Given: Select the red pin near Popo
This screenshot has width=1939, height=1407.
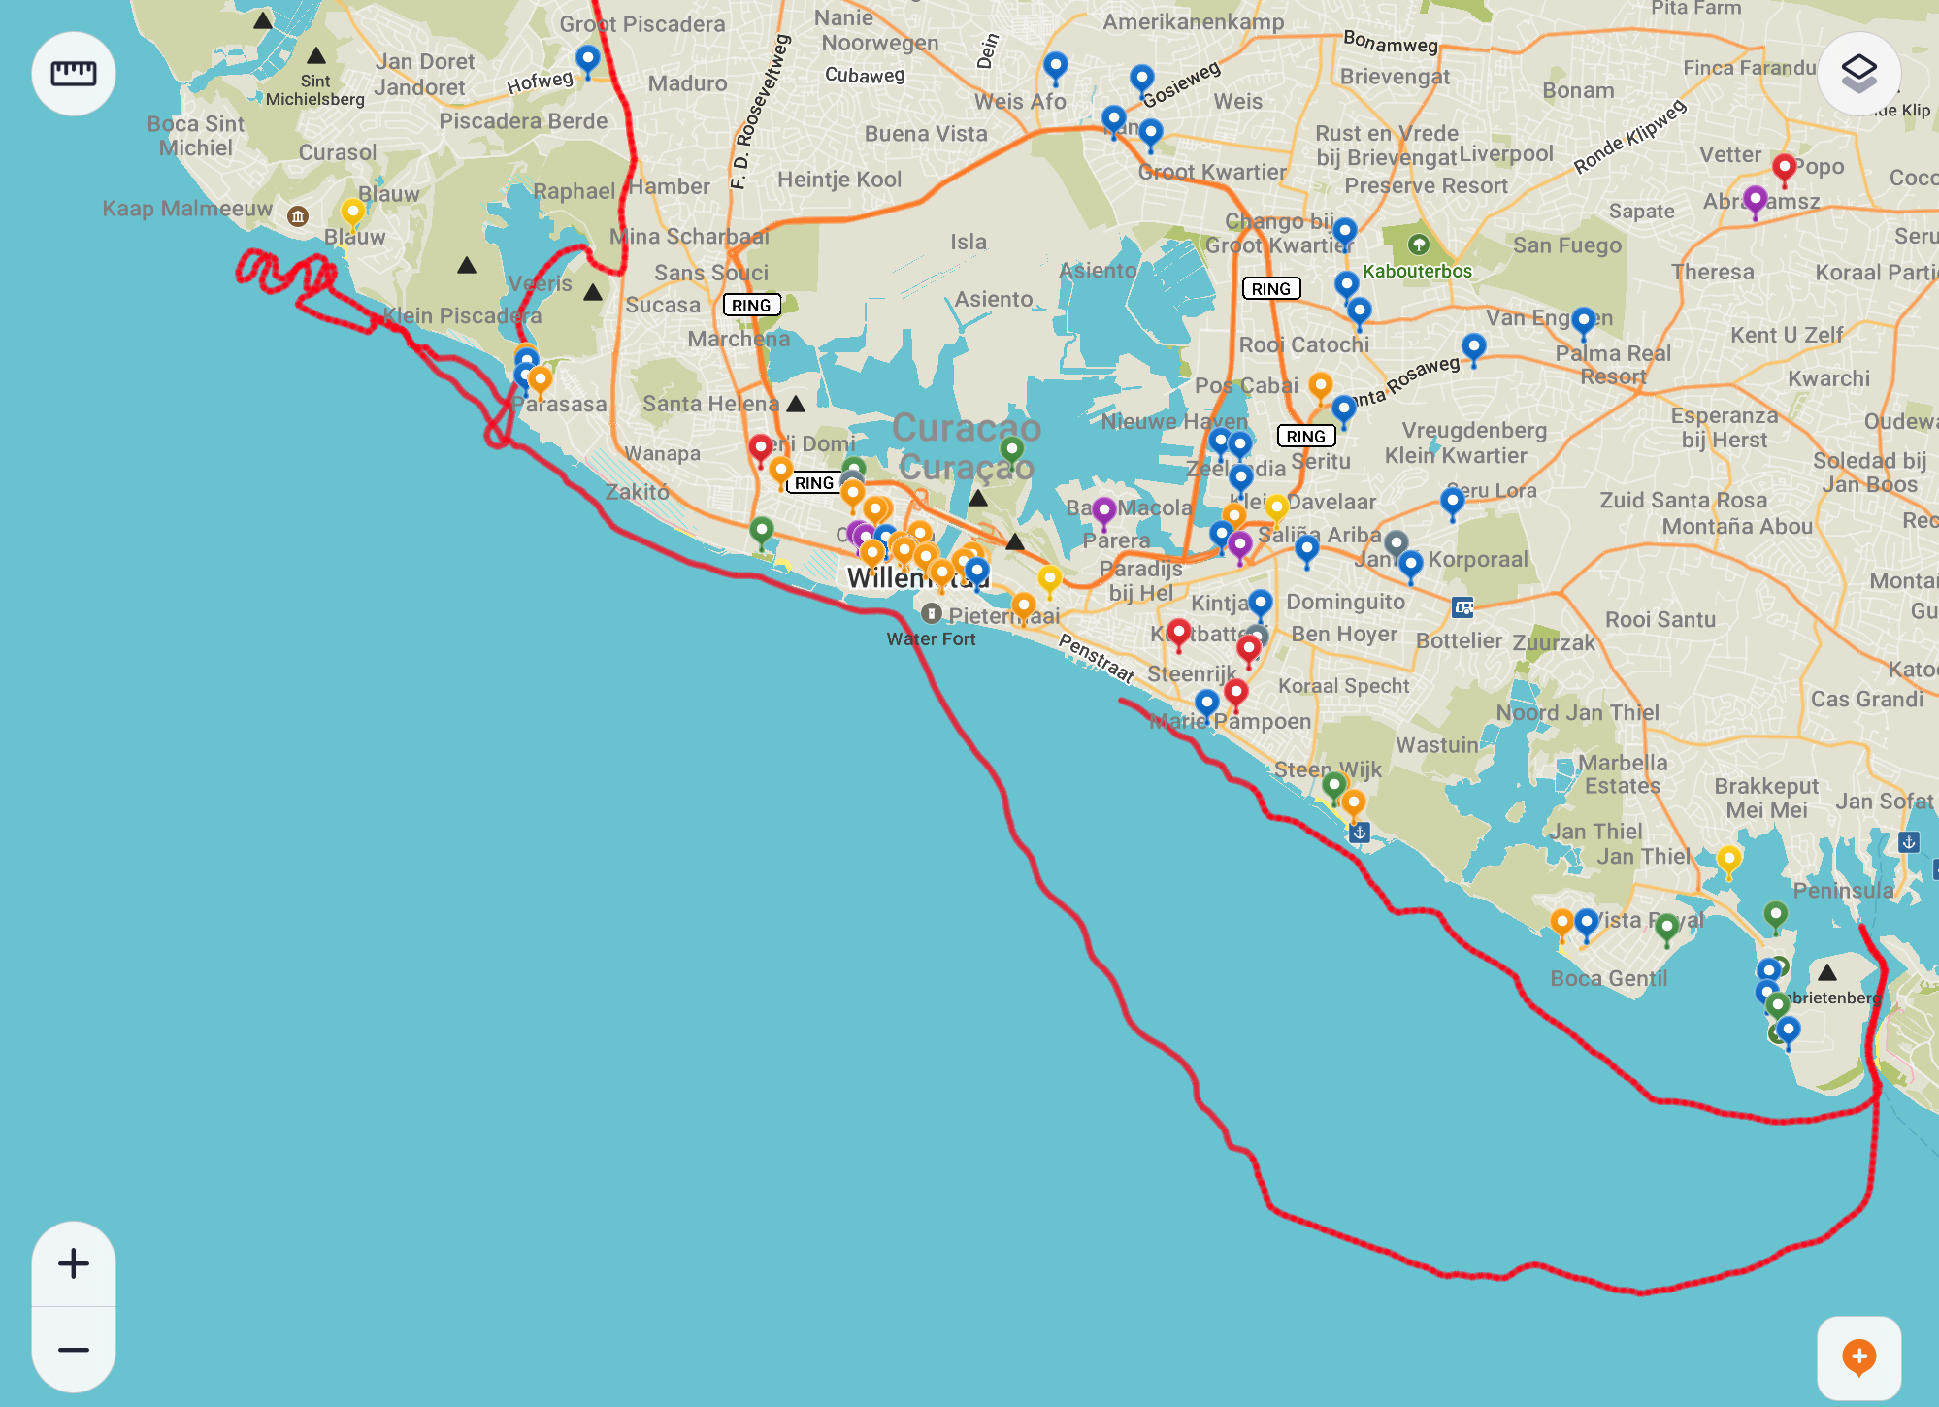Looking at the screenshot, I should click(x=1784, y=167).
